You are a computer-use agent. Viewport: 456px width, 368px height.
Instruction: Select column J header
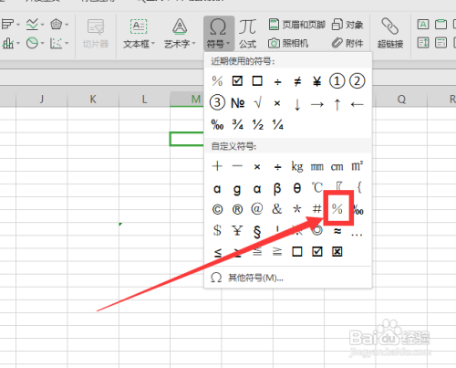pos(42,100)
